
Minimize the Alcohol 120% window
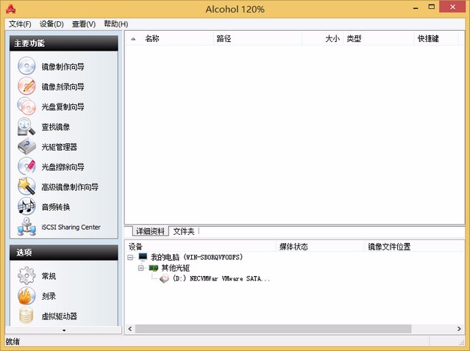tap(416, 8)
